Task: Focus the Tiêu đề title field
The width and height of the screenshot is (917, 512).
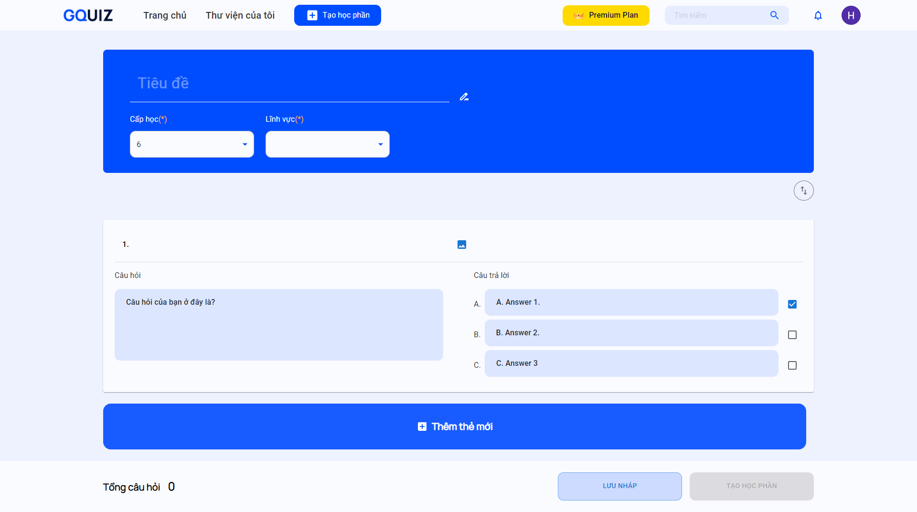Action: tap(289, 84)
